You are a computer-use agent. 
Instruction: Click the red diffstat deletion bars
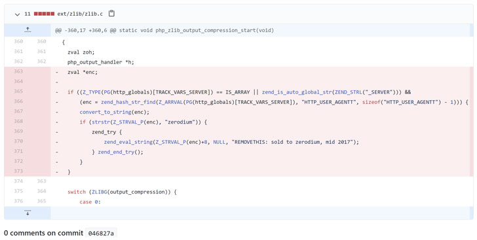(x=44, y=14)
